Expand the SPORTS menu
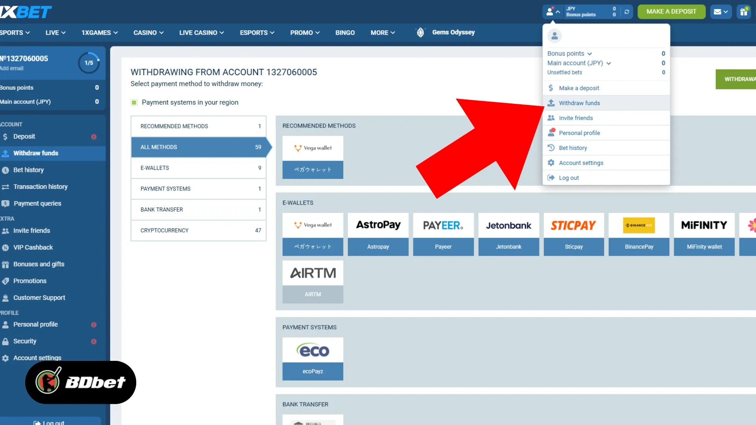Image resolution: width=756 pixels, height=425 pixels. (15, 33)
